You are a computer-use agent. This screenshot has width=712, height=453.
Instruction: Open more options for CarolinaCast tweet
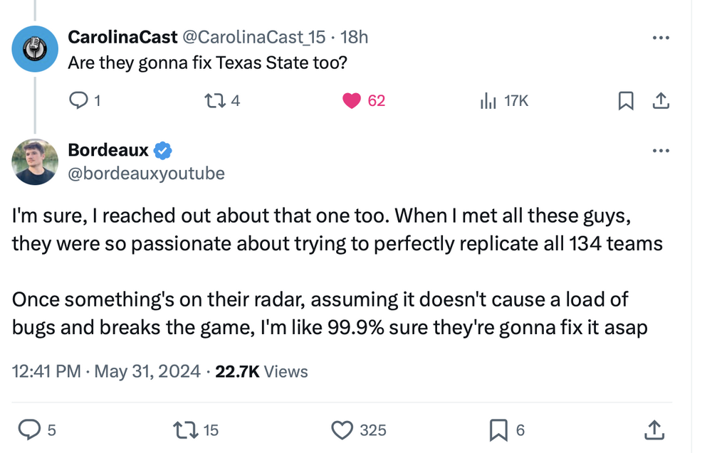click(x=661, y=37)
